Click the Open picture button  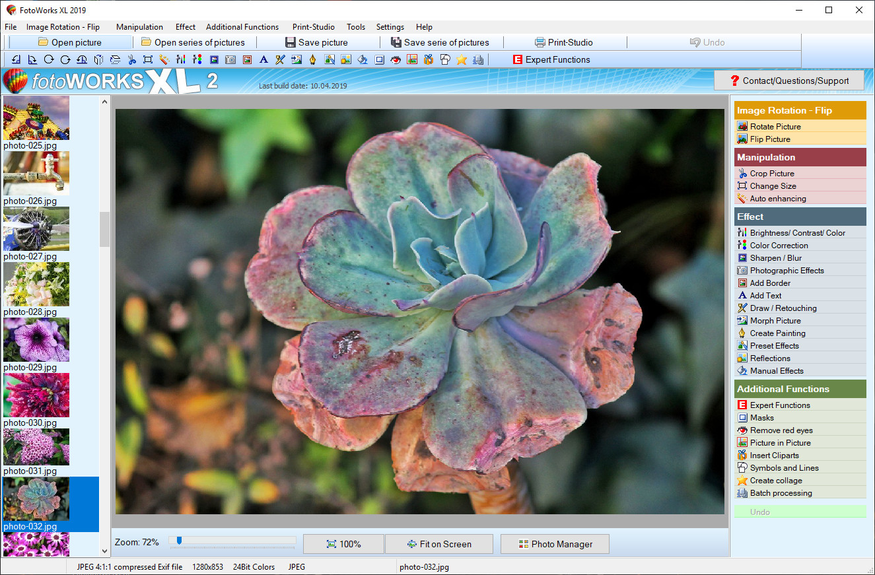(70, 42)
